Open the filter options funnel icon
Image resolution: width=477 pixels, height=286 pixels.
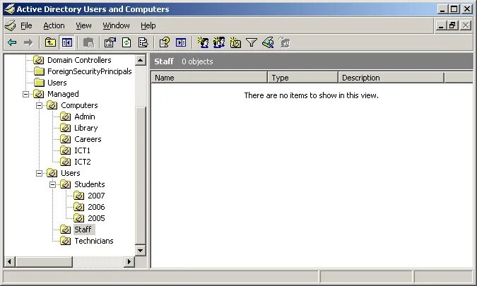pyautogui.click(x=252, y=42)
